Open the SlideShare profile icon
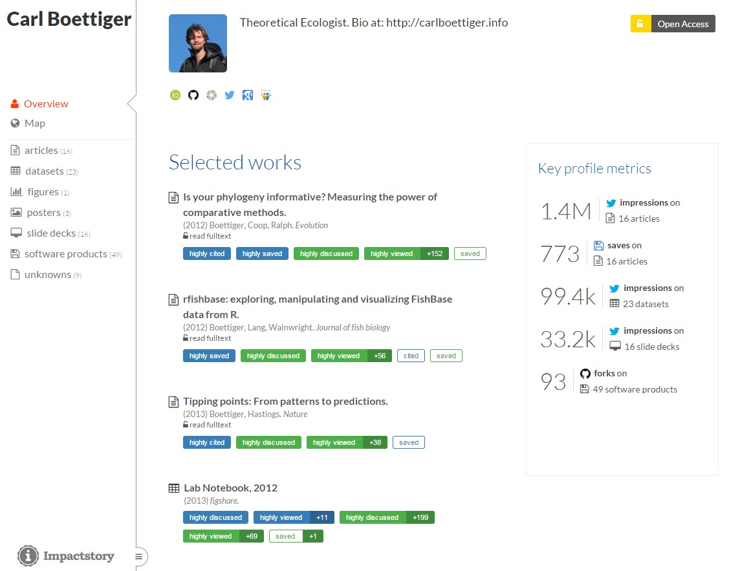The image size is (729, 571). click(266, 95)
